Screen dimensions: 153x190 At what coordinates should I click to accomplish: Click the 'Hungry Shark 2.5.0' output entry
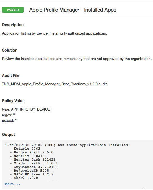33,152
